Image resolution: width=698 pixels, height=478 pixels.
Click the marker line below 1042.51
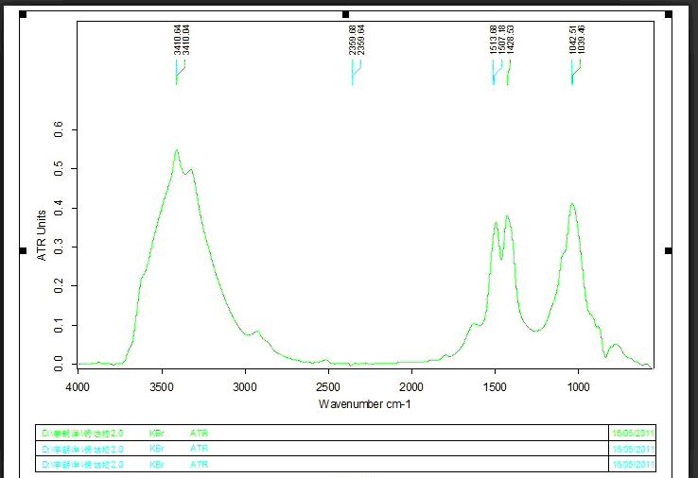tap(572, 72)
